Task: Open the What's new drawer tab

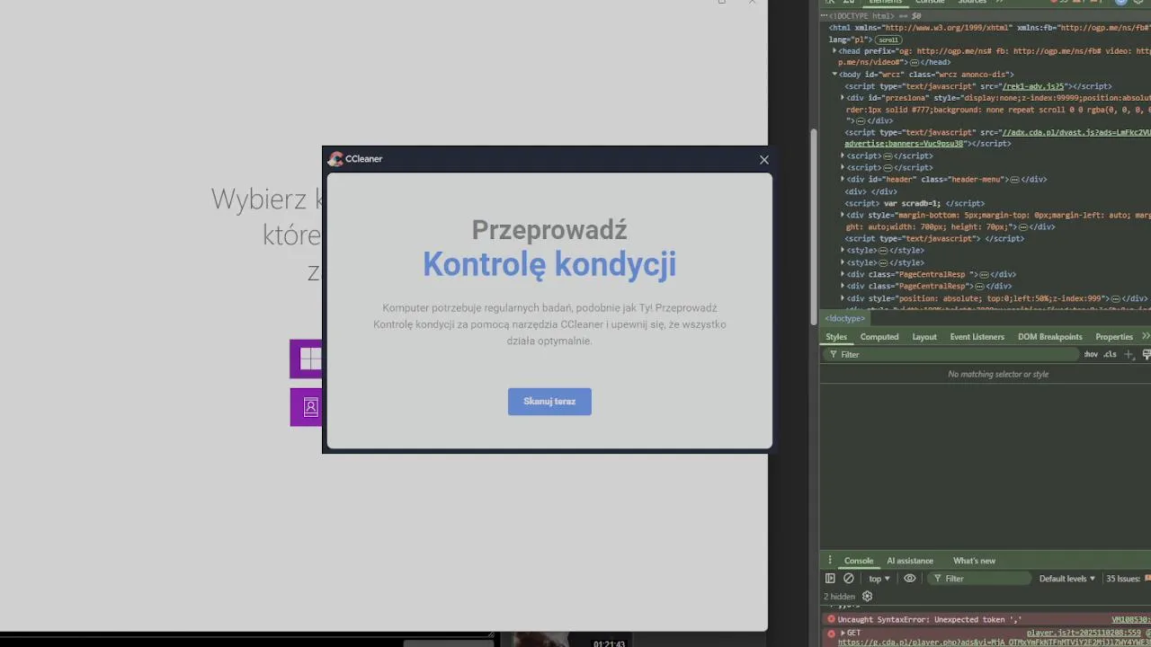Action: tap(974, 561)
